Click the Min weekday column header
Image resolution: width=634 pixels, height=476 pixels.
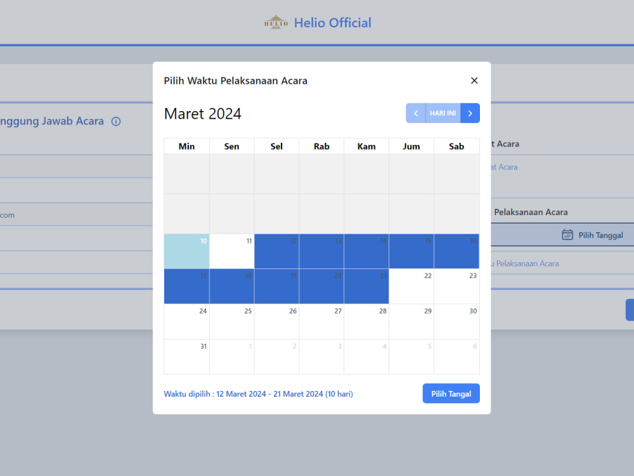point(186,146)
